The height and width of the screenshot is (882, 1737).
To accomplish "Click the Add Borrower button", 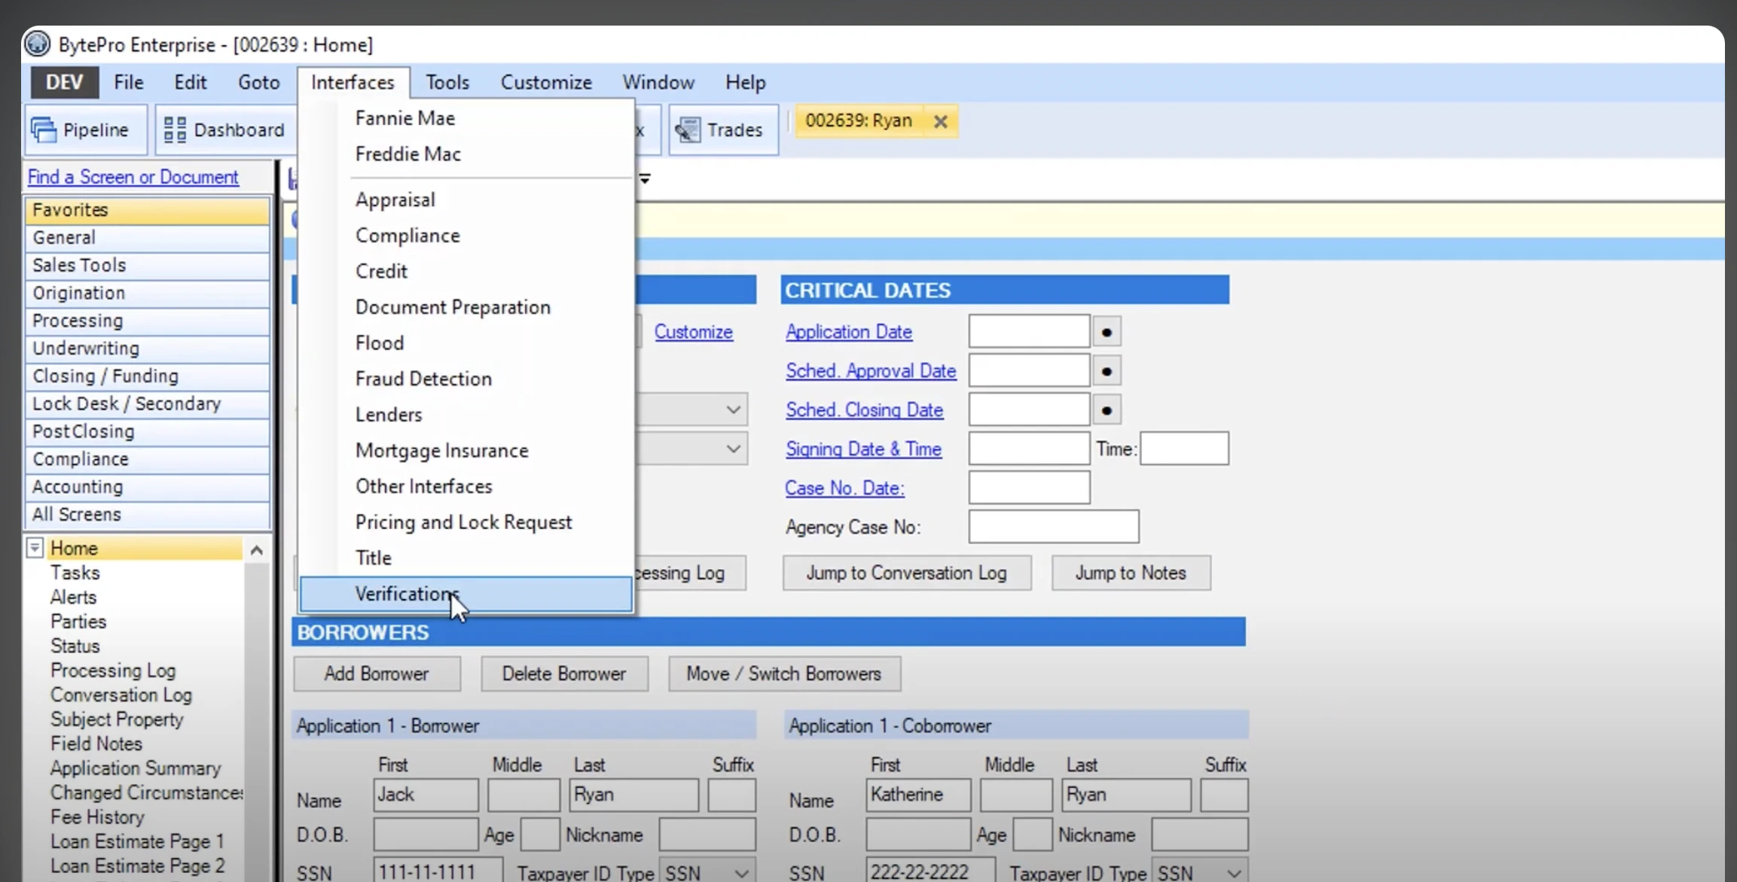I will (x=377, y=674).
